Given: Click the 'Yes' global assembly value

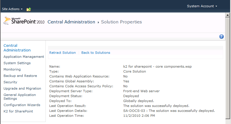Looking at the screenshot, I should point(126,81).
